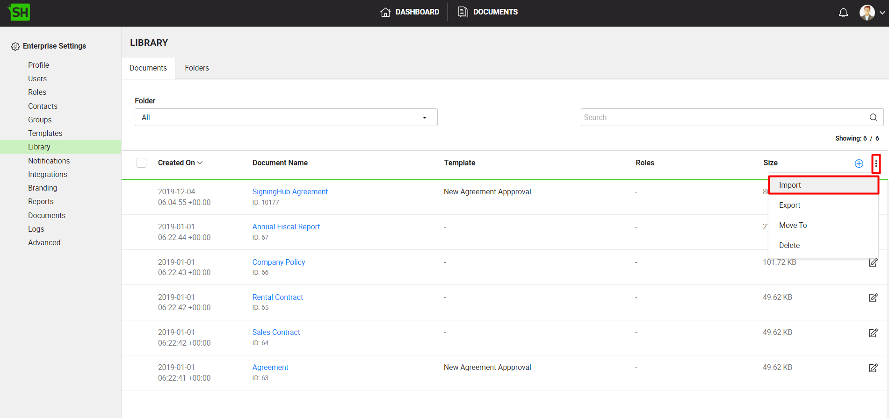Click the add document plus icon
This screenshot has height=418, width=889.
point(859,163)
